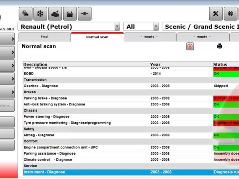Screen dimensions: 239x179
Task: Open the first empty tab
Action: click(x=150, y=37)
